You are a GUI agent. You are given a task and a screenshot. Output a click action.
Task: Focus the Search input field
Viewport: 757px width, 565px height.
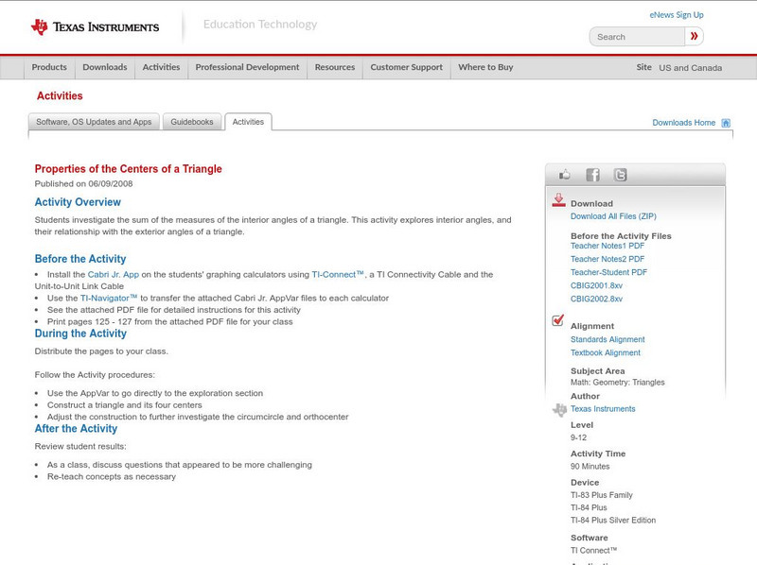[x=637, y=37]
